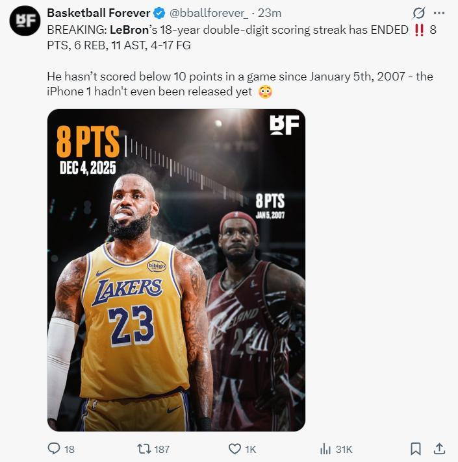The height and width of the screenshot is (462, 458).
Task: Click the iPhone 1 sentence in tweet text
Action: 149,91
